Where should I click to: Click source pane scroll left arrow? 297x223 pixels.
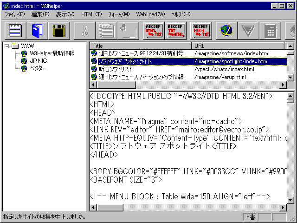[93, 208]
